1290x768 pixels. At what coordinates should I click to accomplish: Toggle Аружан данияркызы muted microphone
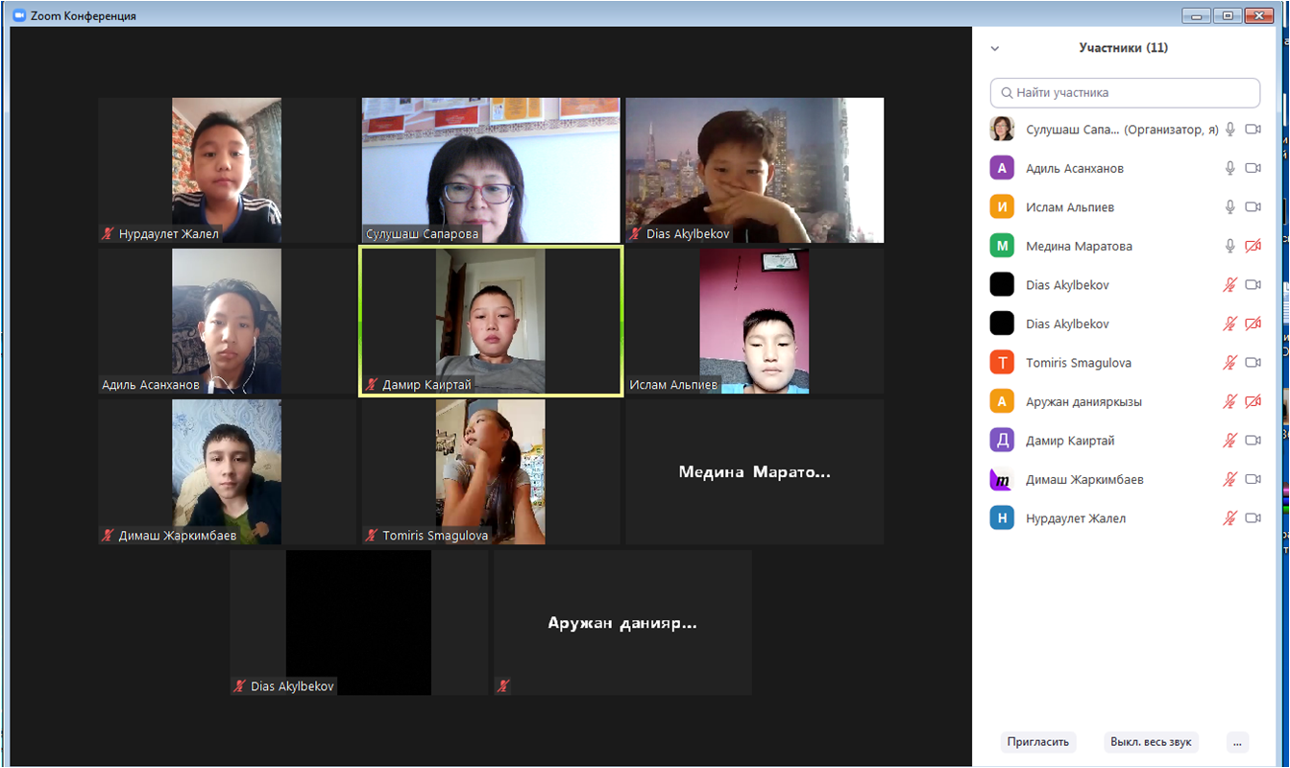(x=1229, y=402)
